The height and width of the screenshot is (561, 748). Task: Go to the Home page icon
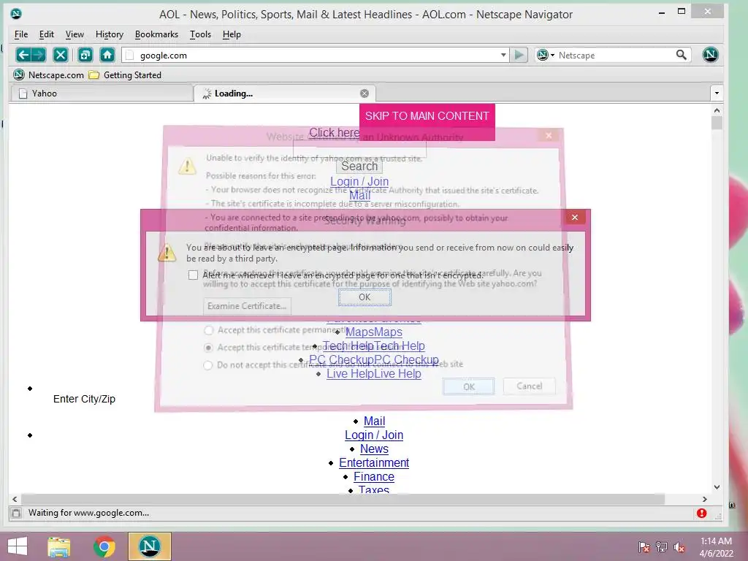pyautogui.click(x=107, y=55)
